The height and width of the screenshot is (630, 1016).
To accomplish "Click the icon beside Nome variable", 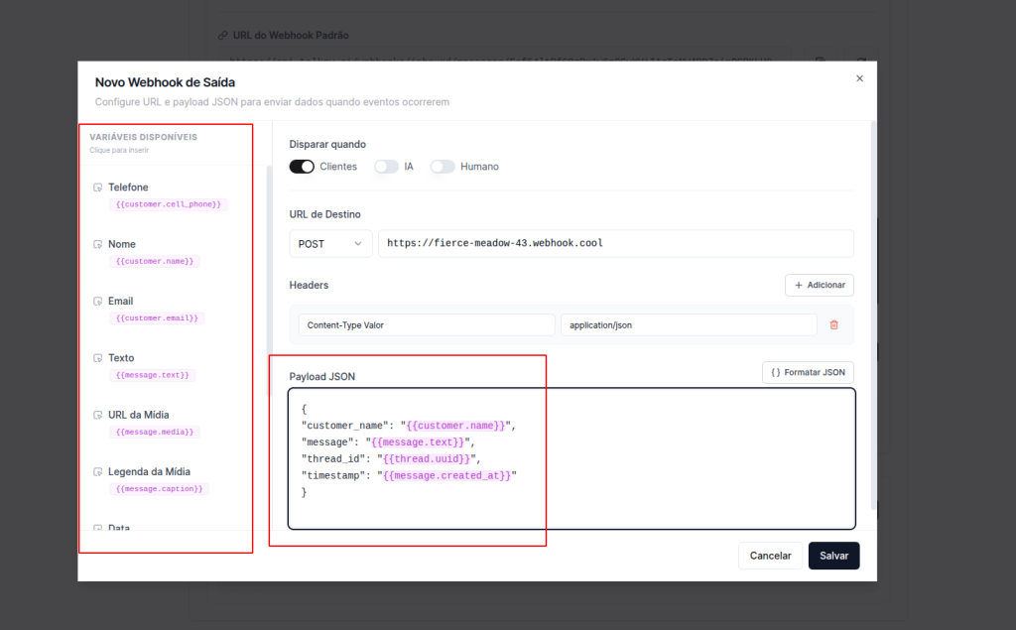I will [x=97, y=244].
